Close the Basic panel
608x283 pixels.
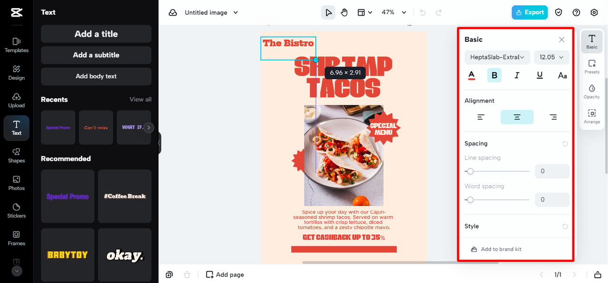[x=561, y=39]
